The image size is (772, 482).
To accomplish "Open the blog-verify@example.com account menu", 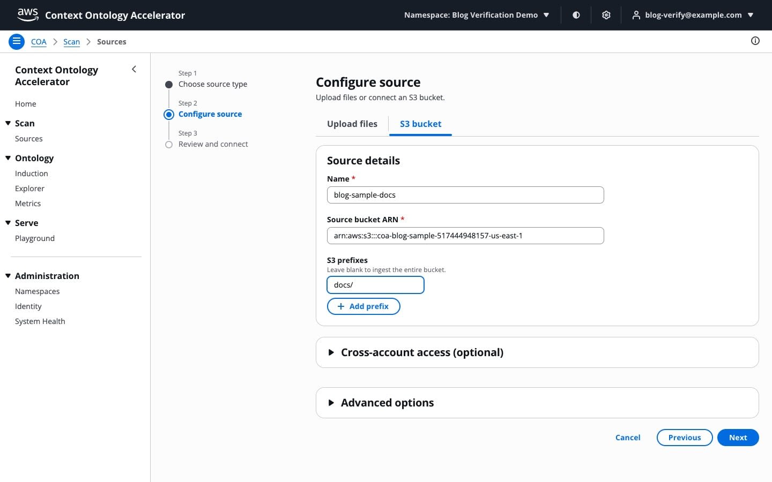I will coord(693,15).
